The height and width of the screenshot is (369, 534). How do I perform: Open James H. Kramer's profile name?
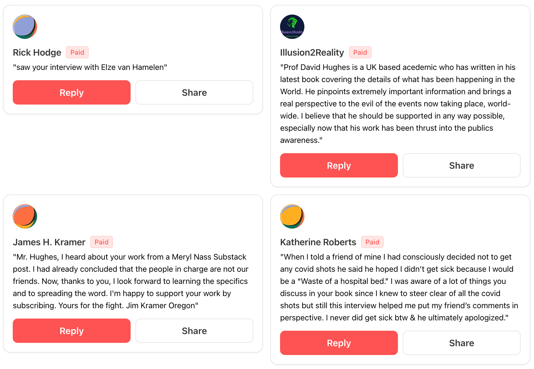pos(49,242)
